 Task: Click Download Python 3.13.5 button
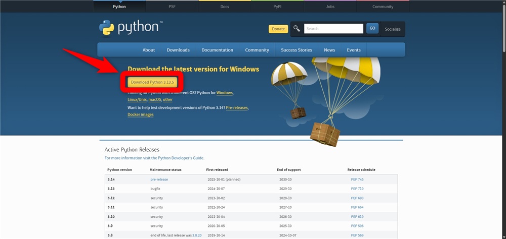(152, 82)
